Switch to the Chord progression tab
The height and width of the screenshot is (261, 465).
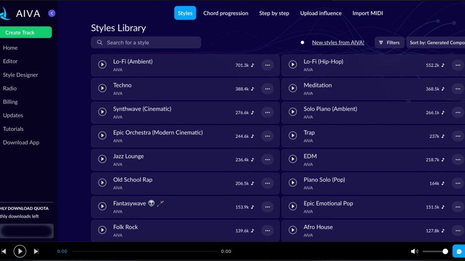226,13
